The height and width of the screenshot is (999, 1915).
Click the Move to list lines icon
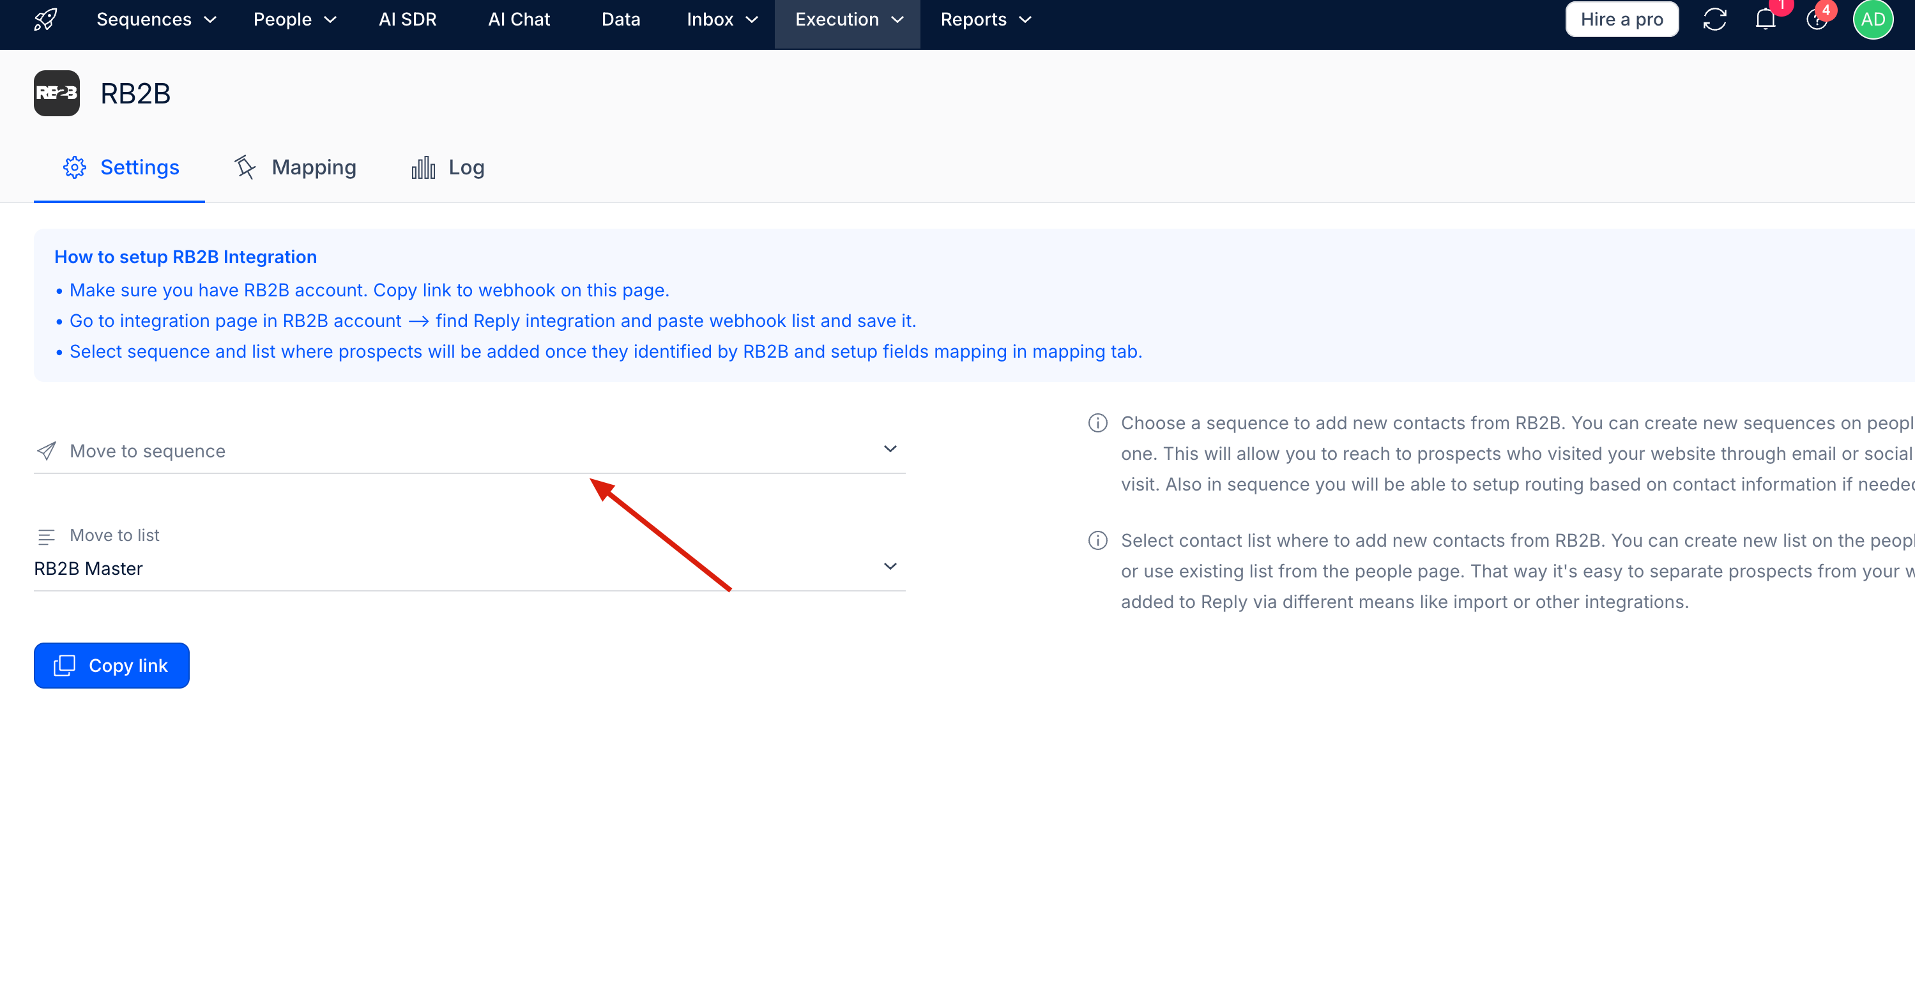tap(46, 536)
